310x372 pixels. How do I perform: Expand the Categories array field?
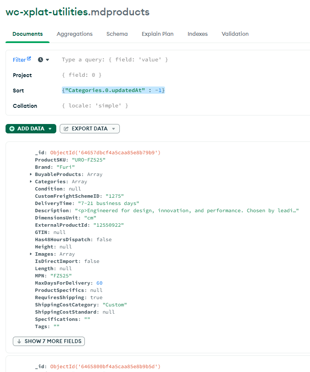[31, 182]
